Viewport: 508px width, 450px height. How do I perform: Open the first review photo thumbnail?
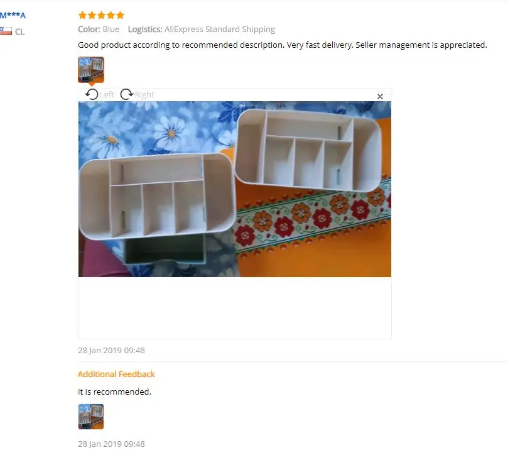click(x=91, y=70)
